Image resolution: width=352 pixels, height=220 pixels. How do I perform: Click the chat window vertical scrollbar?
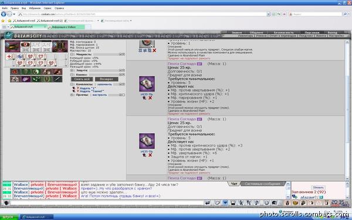point(288,190)
